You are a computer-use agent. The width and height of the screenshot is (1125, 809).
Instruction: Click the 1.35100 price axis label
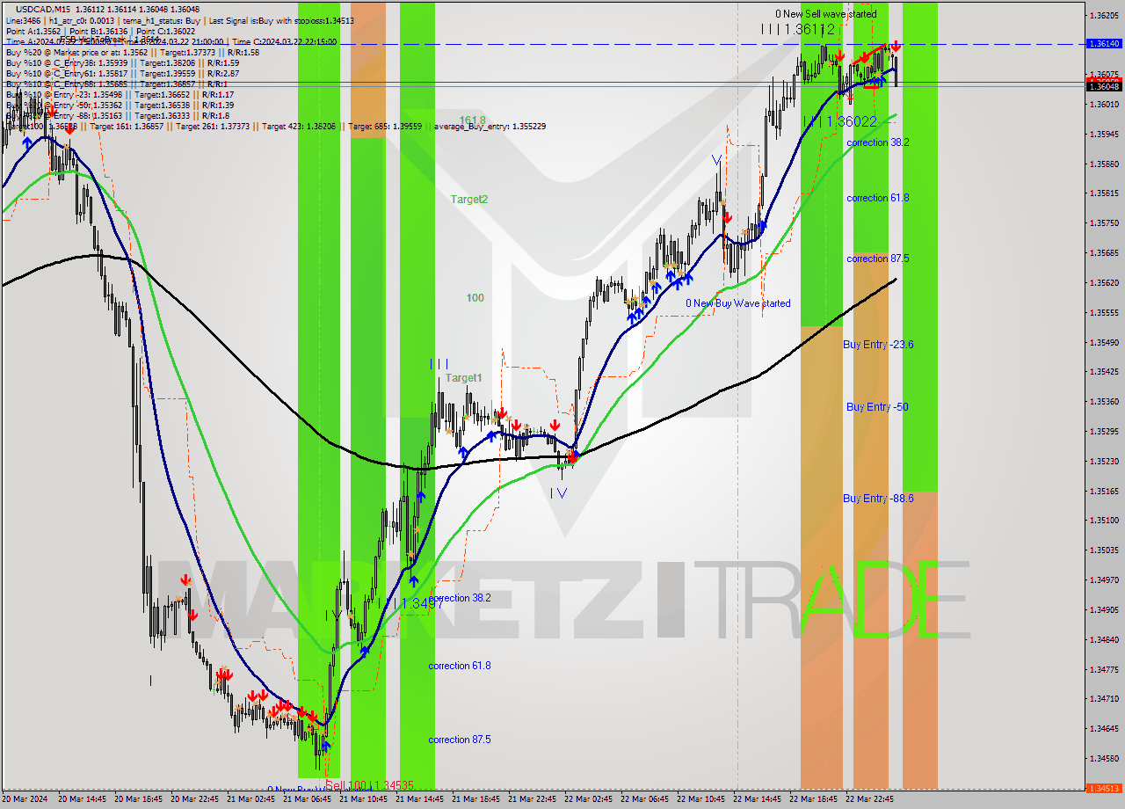point(1104,521)
